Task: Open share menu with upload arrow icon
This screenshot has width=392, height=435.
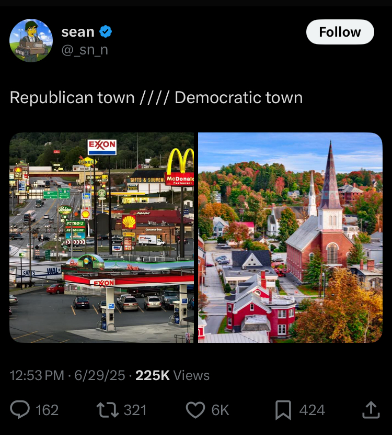Action: point(371,410)
